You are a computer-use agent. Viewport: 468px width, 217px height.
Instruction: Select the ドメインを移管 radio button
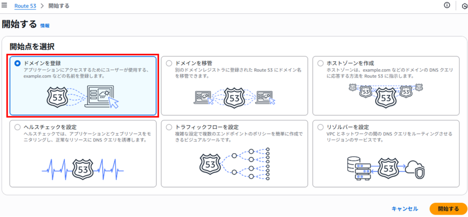click(169, 63)
